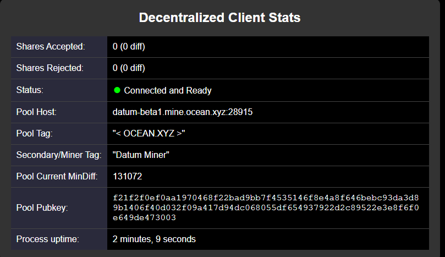Select the Shares Rejected label
This screenshot has width=445, height=257.
coord(50,68)
